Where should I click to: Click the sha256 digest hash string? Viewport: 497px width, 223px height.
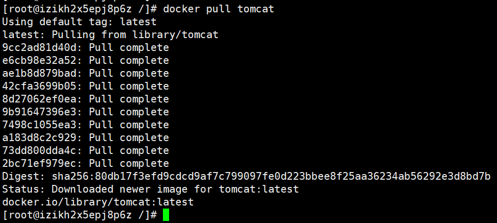[x=271, y=176]
